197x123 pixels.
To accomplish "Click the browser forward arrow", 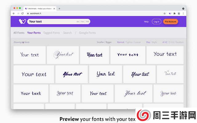I will coord(18,14).
